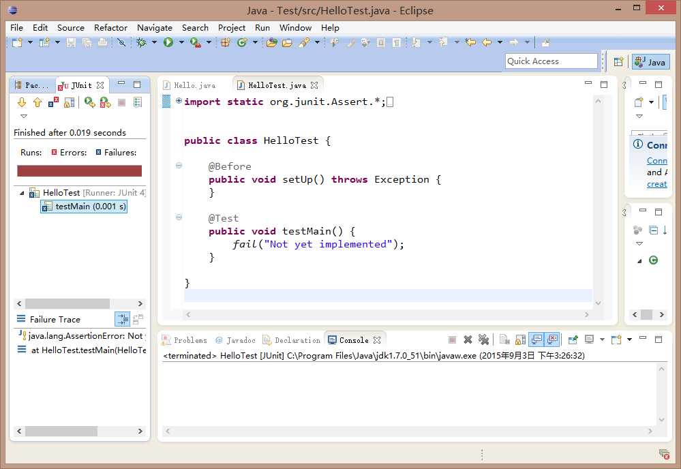
Task: Click the Quick Access input field
Action: tap(551, 61)
